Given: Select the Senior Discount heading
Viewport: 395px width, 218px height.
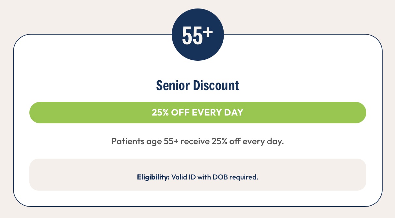Looking at the screenshot, I should (197, 86).
